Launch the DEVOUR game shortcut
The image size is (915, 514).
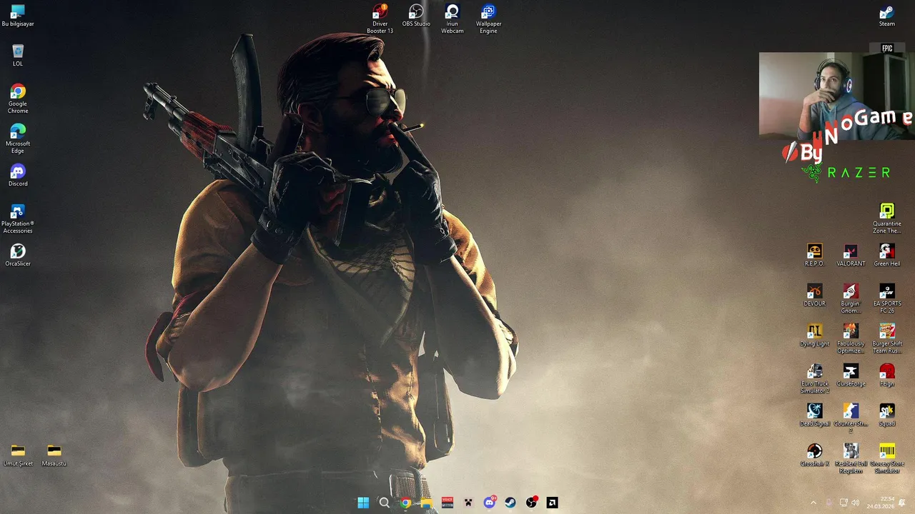pos(814,296)
